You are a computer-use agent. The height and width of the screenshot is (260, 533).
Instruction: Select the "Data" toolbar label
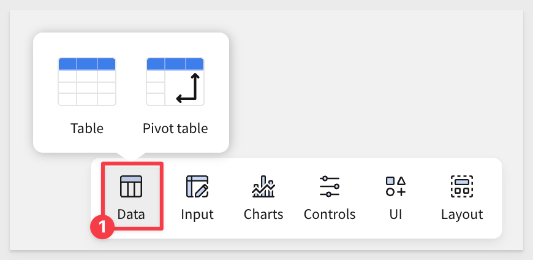131,215
